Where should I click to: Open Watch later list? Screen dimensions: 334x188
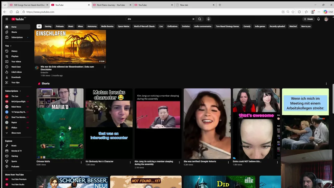point(17,67)
